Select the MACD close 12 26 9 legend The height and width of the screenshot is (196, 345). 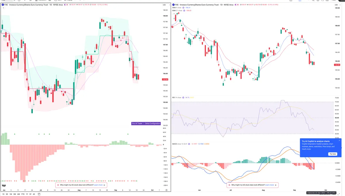pyautogui.click(x=180, y=144)
